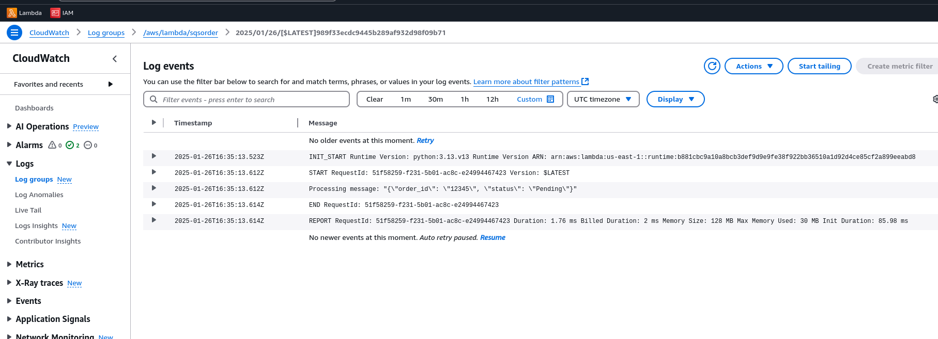Select the 30m time range
The image size is (938, 339).
(x=435, y=99)
